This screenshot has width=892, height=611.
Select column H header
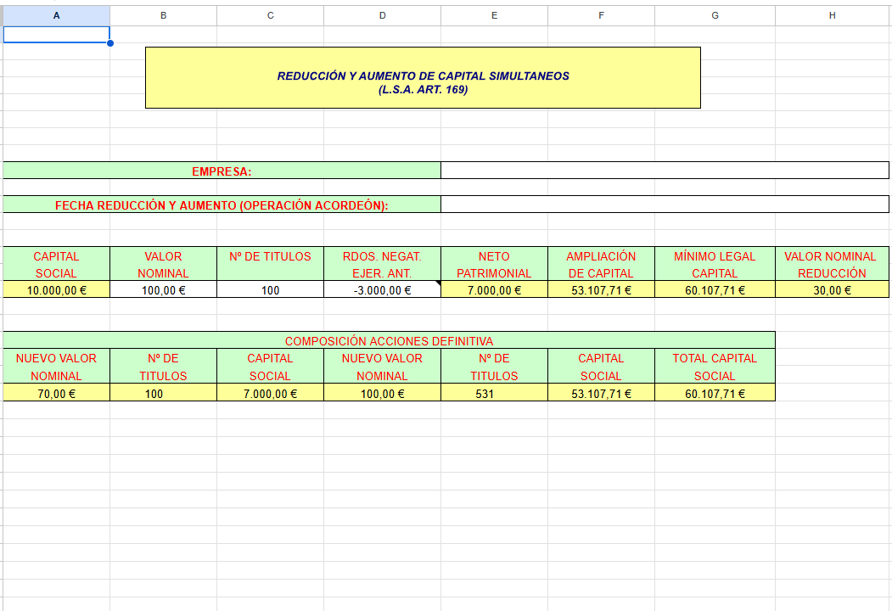(832, 15)
